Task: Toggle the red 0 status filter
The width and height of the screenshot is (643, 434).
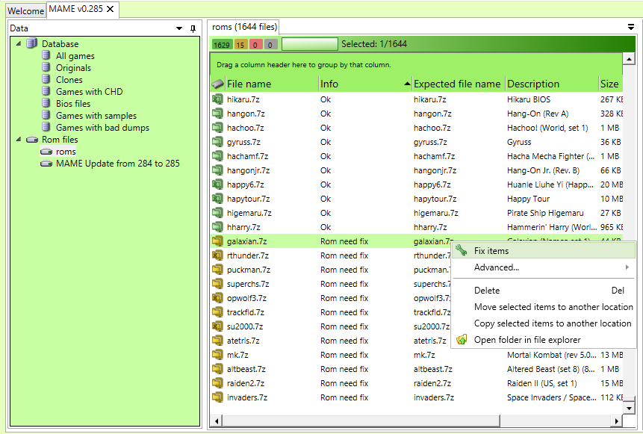Action: coord(256,45)
